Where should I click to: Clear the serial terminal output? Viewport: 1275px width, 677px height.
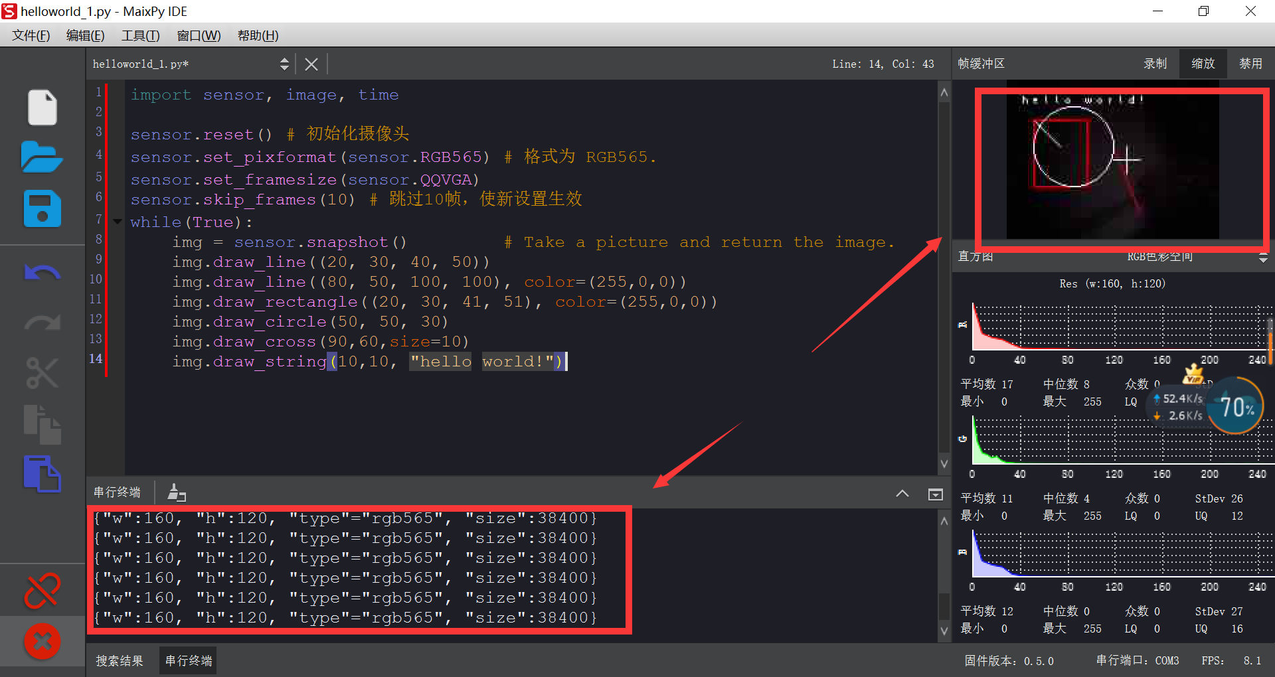pyautogui.click(x=176, y=492)
